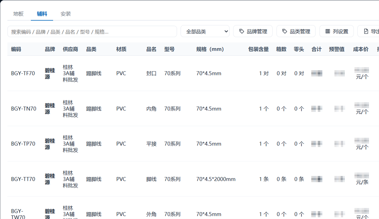Click the 材质 column header
Screen dimensions: 379x219
(x=121, y=49)
